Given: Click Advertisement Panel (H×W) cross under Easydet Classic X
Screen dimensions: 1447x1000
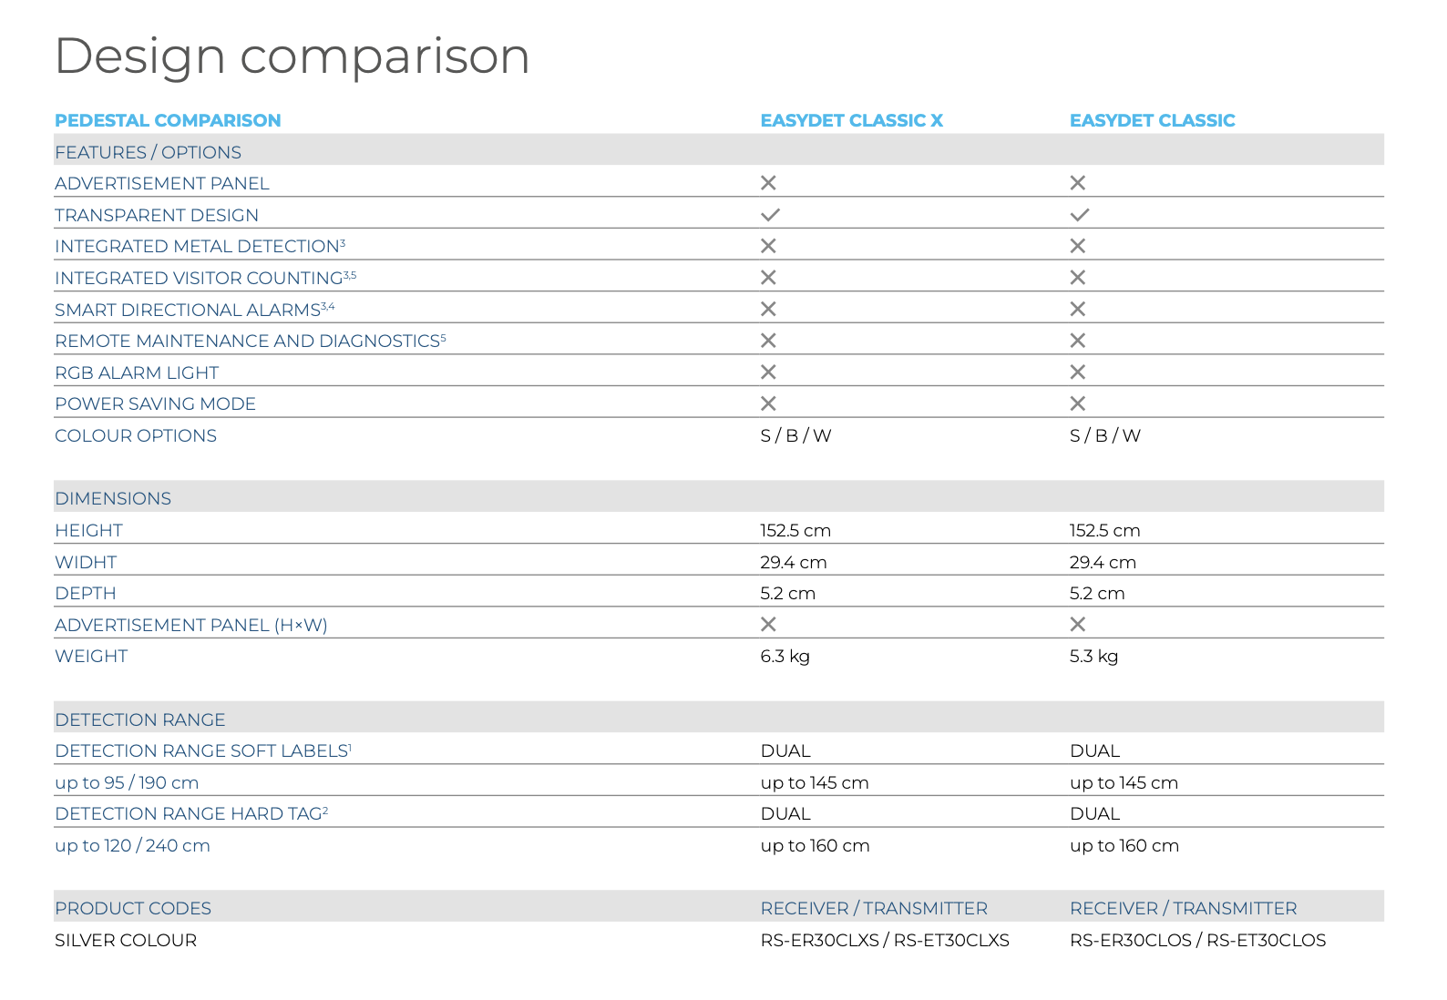Looking at the screenshot, I should [x=768, y=624].
